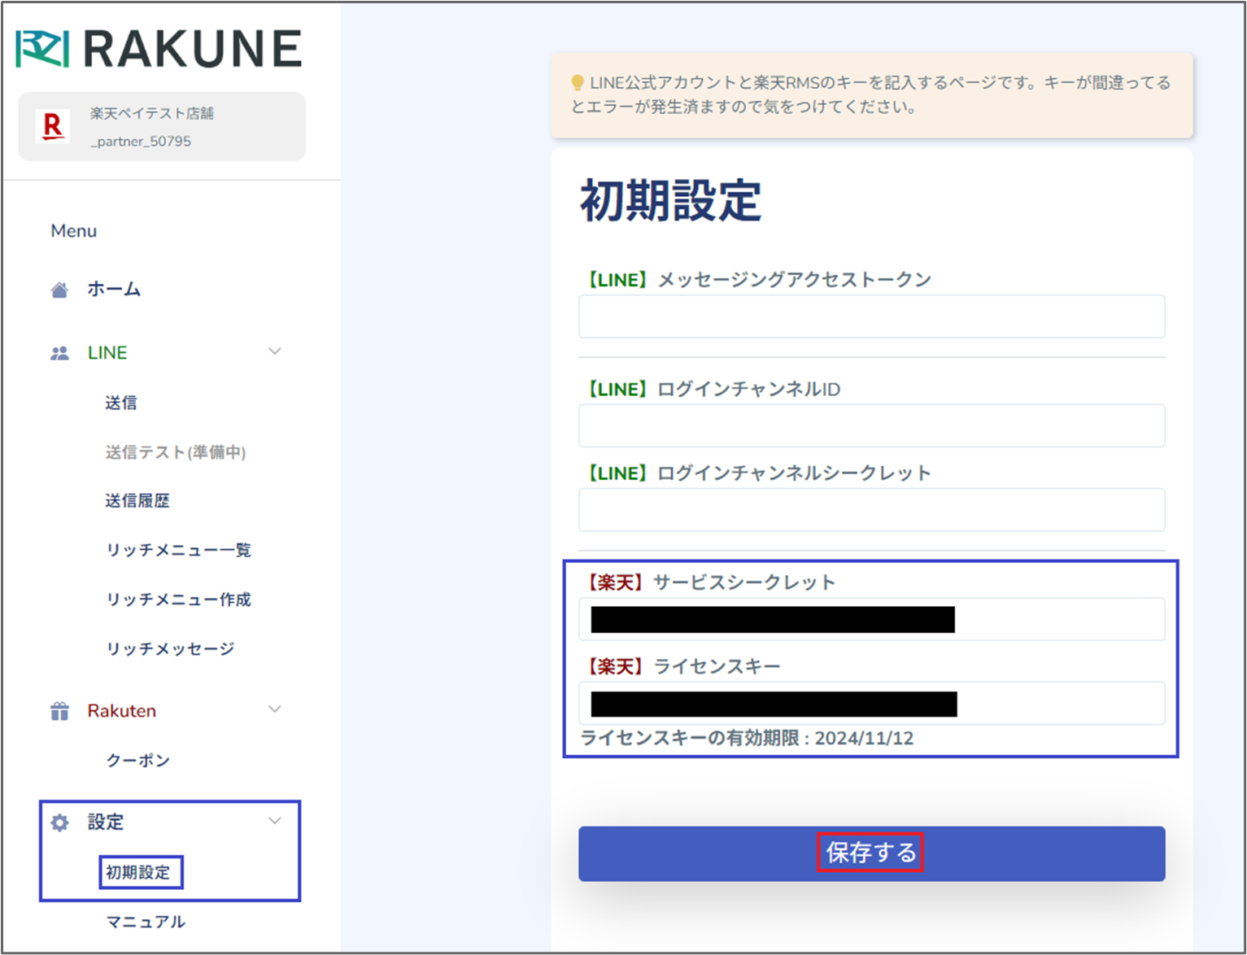The height and width of the screenshot is (955, 1247).
Task: Focus the 楽天 ライセンスキー input field
Action: [x=871, y=703]
